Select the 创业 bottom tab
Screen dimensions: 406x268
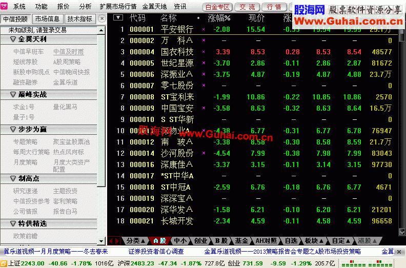point(200,241)
